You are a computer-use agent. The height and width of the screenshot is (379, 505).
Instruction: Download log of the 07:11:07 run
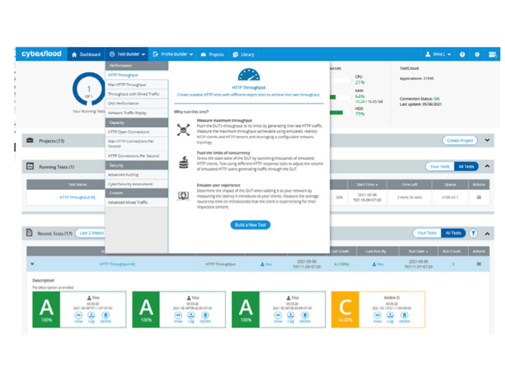(x=92, y=317)
